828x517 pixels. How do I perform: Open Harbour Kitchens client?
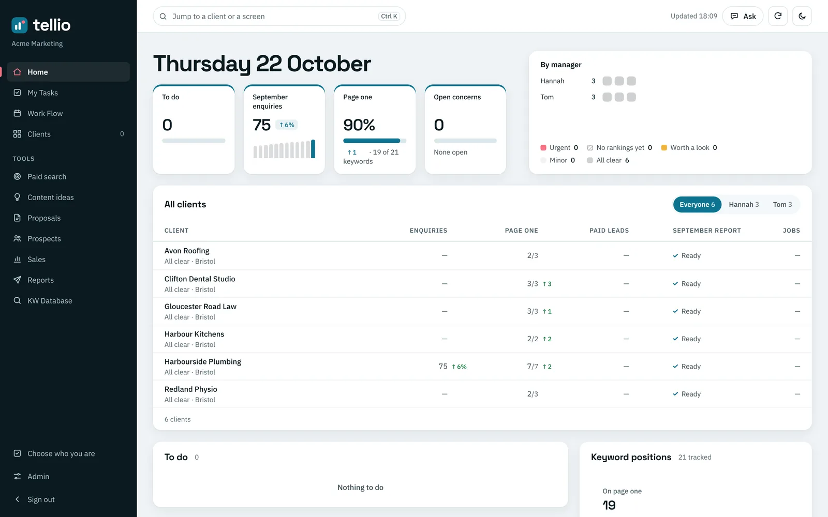coord(482,339)
